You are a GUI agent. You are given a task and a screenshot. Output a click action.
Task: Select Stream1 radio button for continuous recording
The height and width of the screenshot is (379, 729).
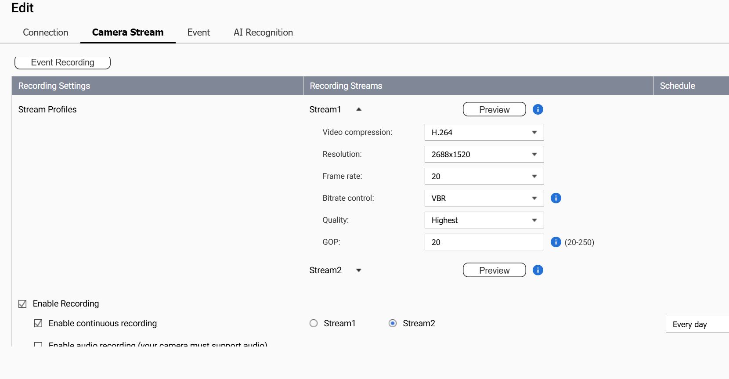click(x=314, y=324)
